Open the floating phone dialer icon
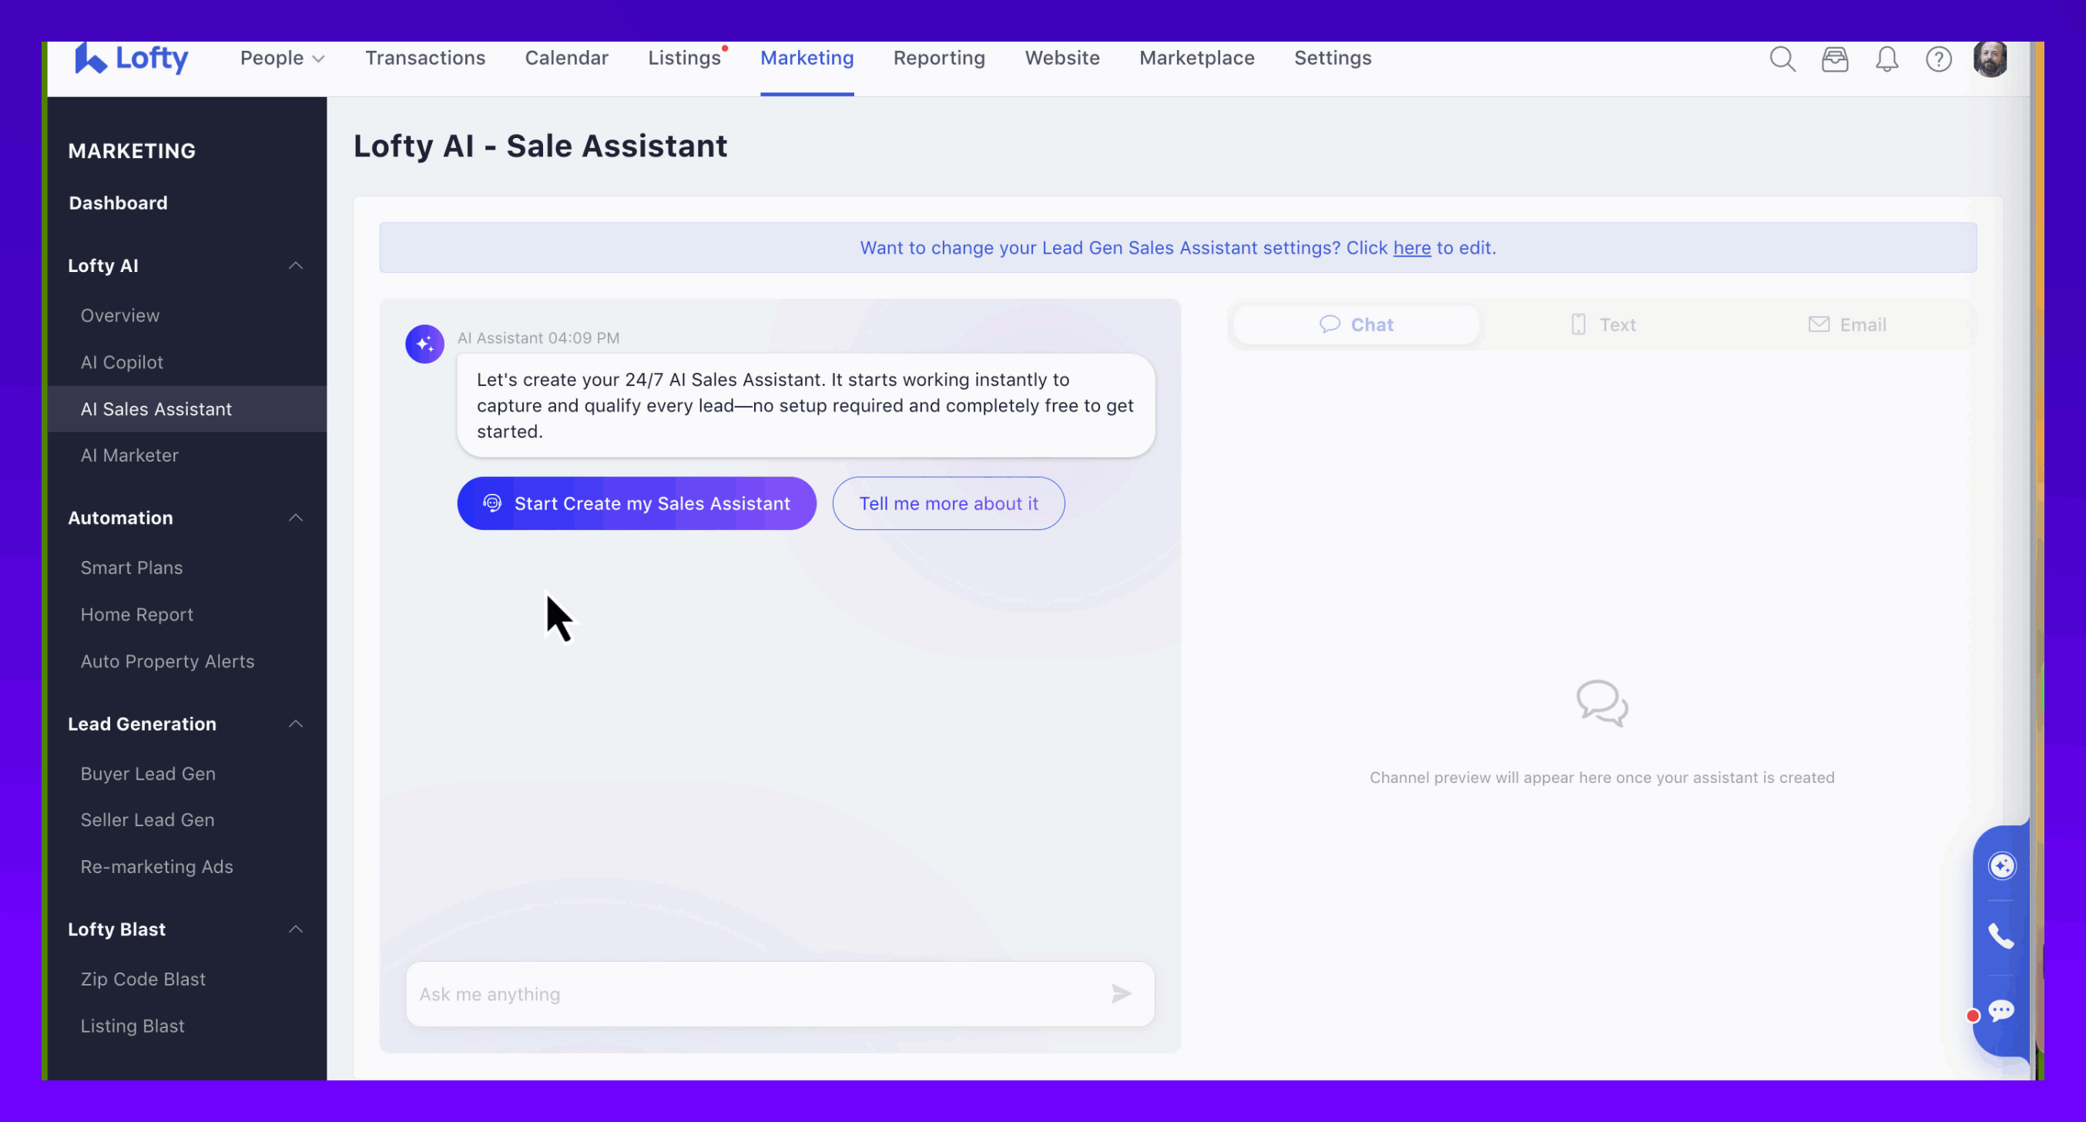The image size is (2086, 1122). coord(2001,936)
